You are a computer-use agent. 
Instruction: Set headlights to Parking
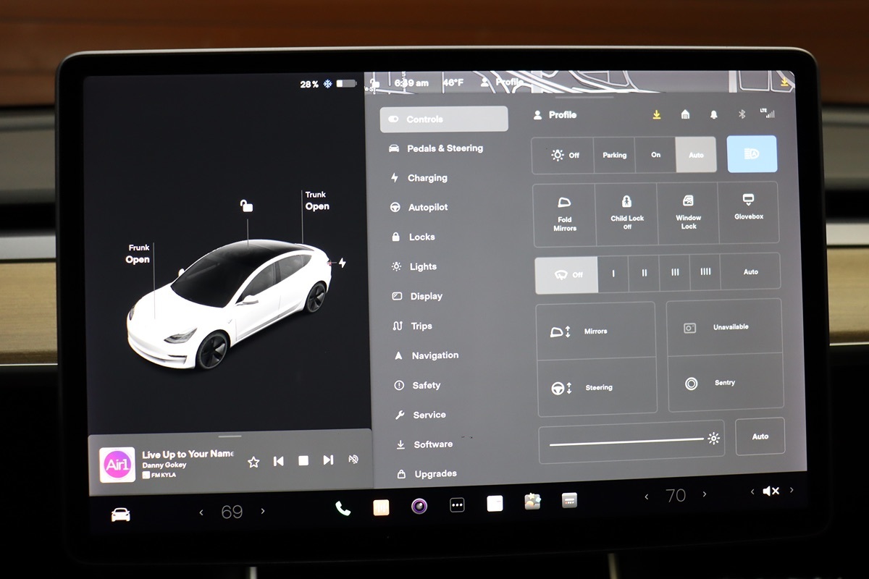pos(614,155)
